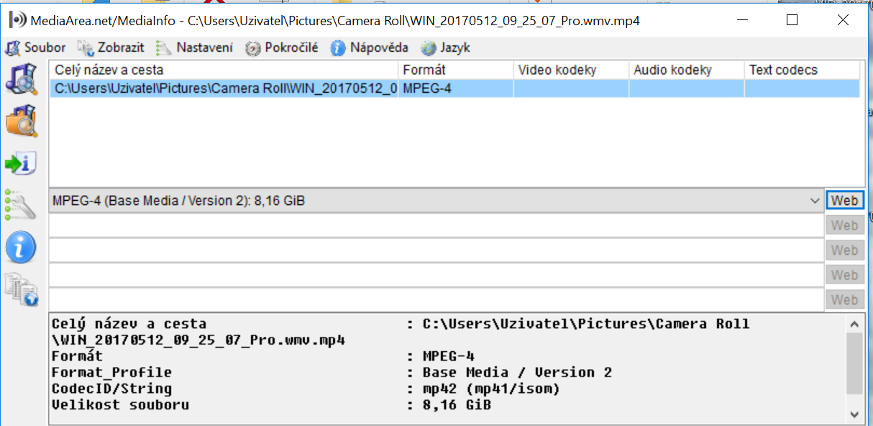The width and height of the screenshot is (873, 426).
Task: Select the WIN_20170512 file row in list
Action: (225, 89)
